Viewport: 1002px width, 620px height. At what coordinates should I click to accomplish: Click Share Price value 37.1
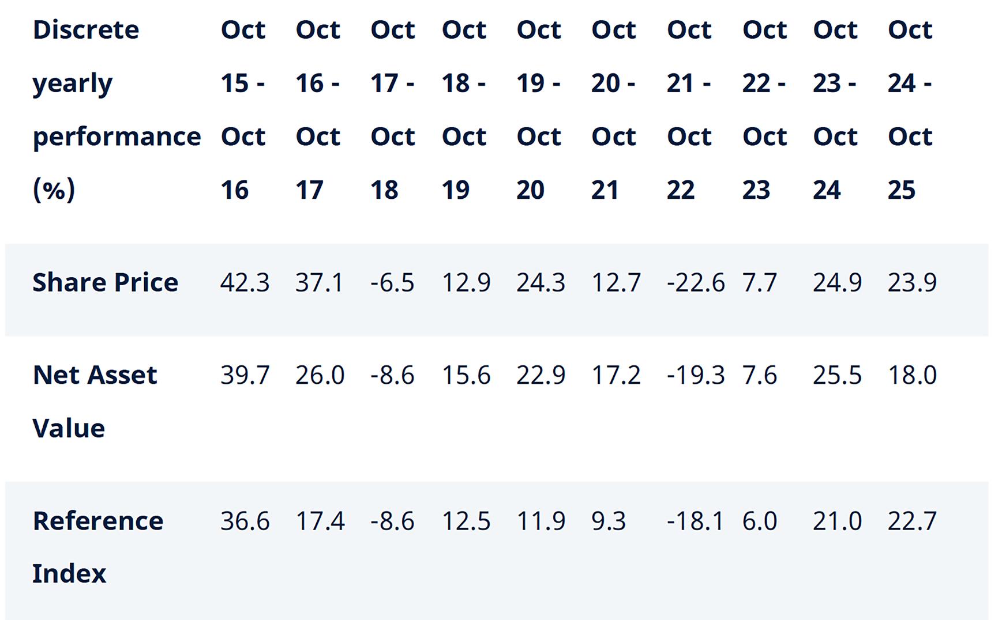[319, 283]
